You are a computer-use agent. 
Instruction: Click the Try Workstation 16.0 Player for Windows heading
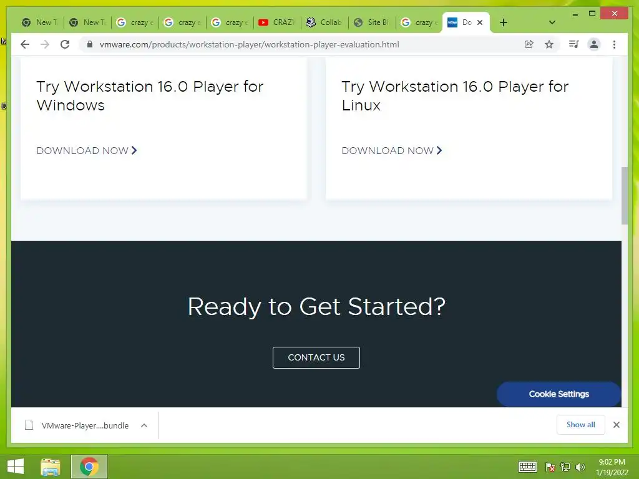click(150, 95)
